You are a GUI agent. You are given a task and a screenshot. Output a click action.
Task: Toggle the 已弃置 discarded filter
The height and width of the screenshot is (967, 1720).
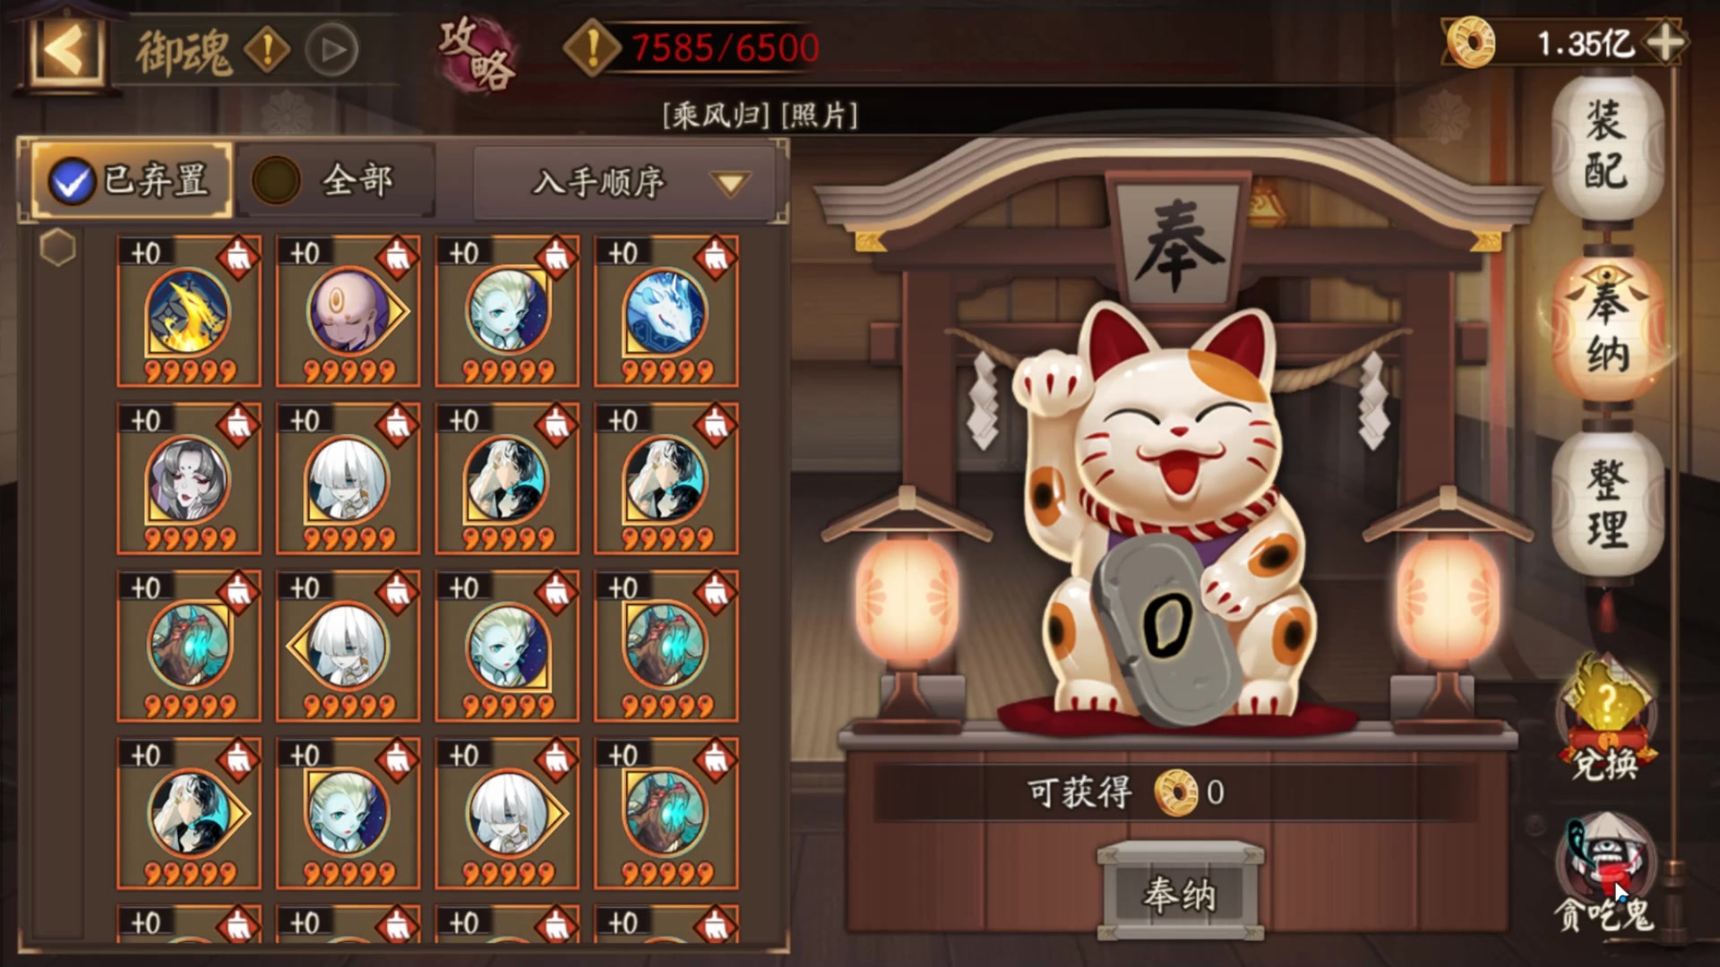[132, 181]
